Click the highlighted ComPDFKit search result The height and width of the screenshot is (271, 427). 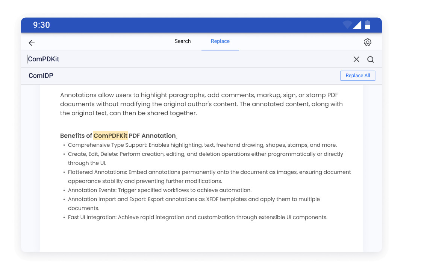tap(110, 135)
